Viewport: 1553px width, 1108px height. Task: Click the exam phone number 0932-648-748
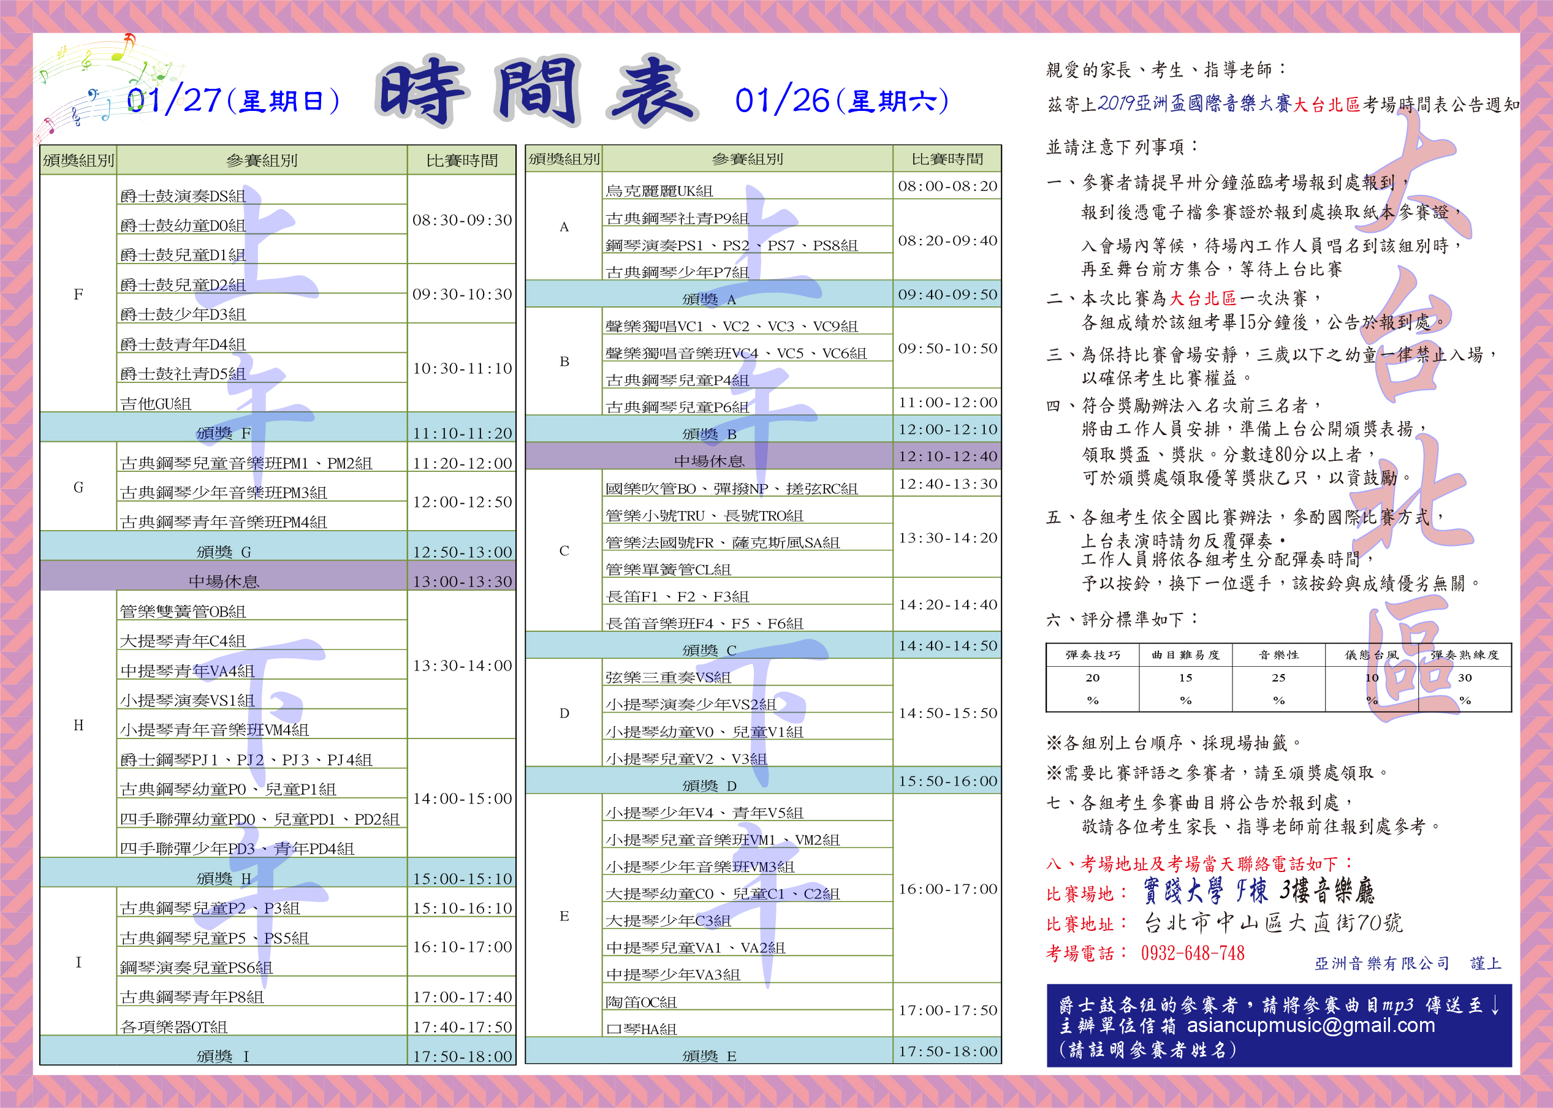click(1192, 953)
